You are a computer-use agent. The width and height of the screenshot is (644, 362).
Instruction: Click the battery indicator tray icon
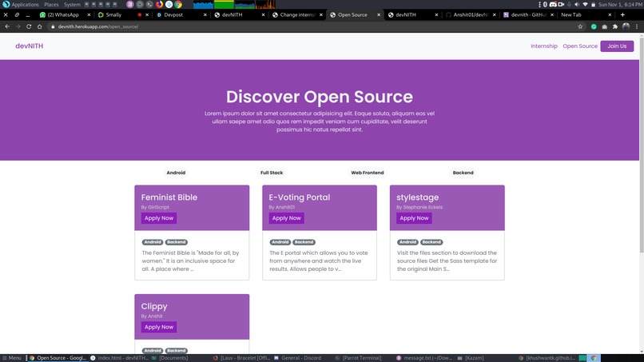pos(593,5)
